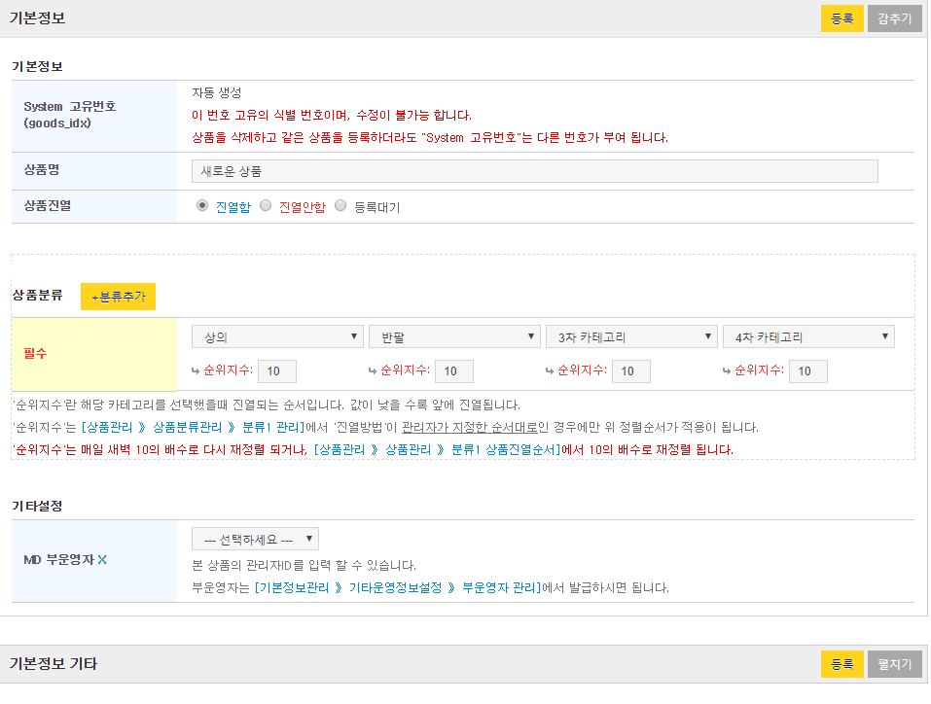
Task: Click 등록 button in 기본정보 header
Action: click(841, 18)
